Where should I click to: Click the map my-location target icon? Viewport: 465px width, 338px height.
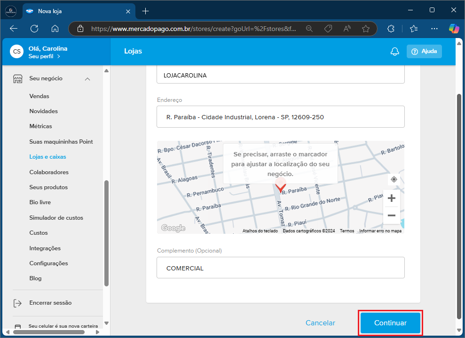[394, 179]
